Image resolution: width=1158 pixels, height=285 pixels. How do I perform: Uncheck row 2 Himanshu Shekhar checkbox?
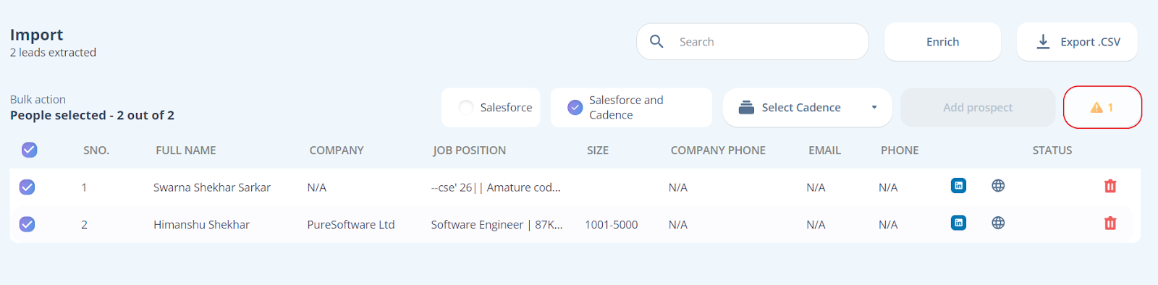point(27,224)
